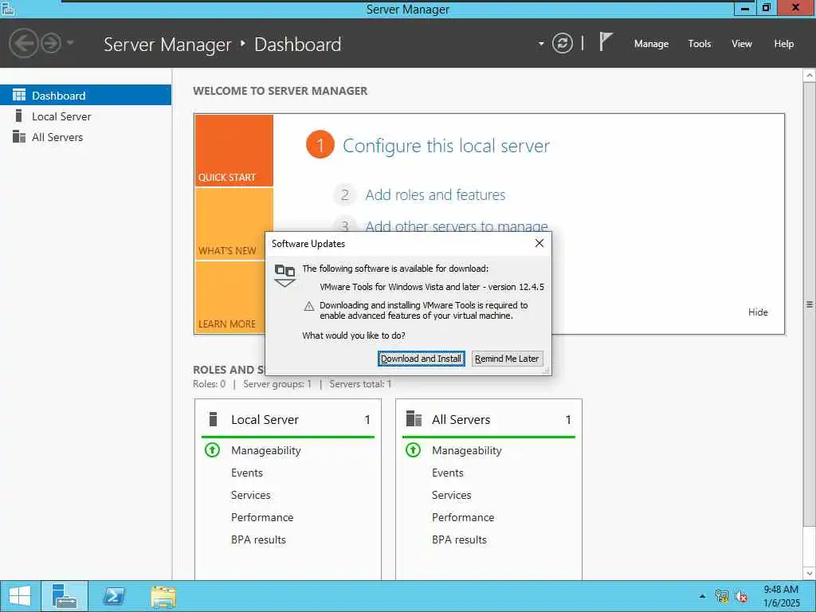Click the All Servers sidebar icon
The width and height of the screenshot is (816, 612).
pyautogui.click(x=19, y=136)
